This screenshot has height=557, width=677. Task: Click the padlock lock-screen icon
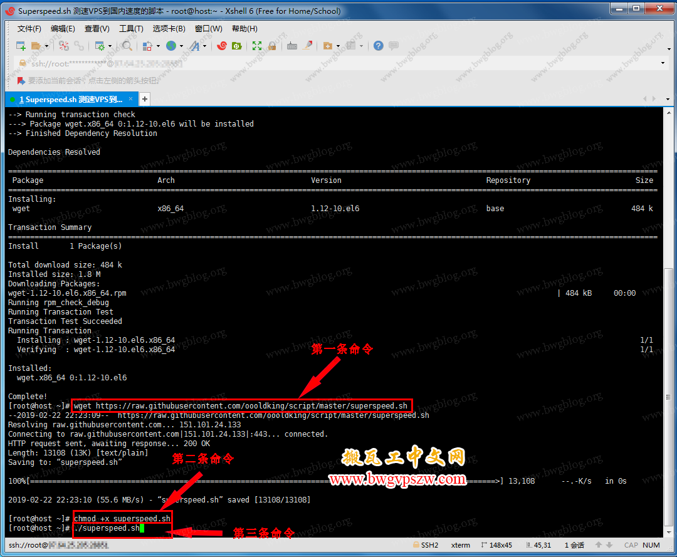click(272, 46)
